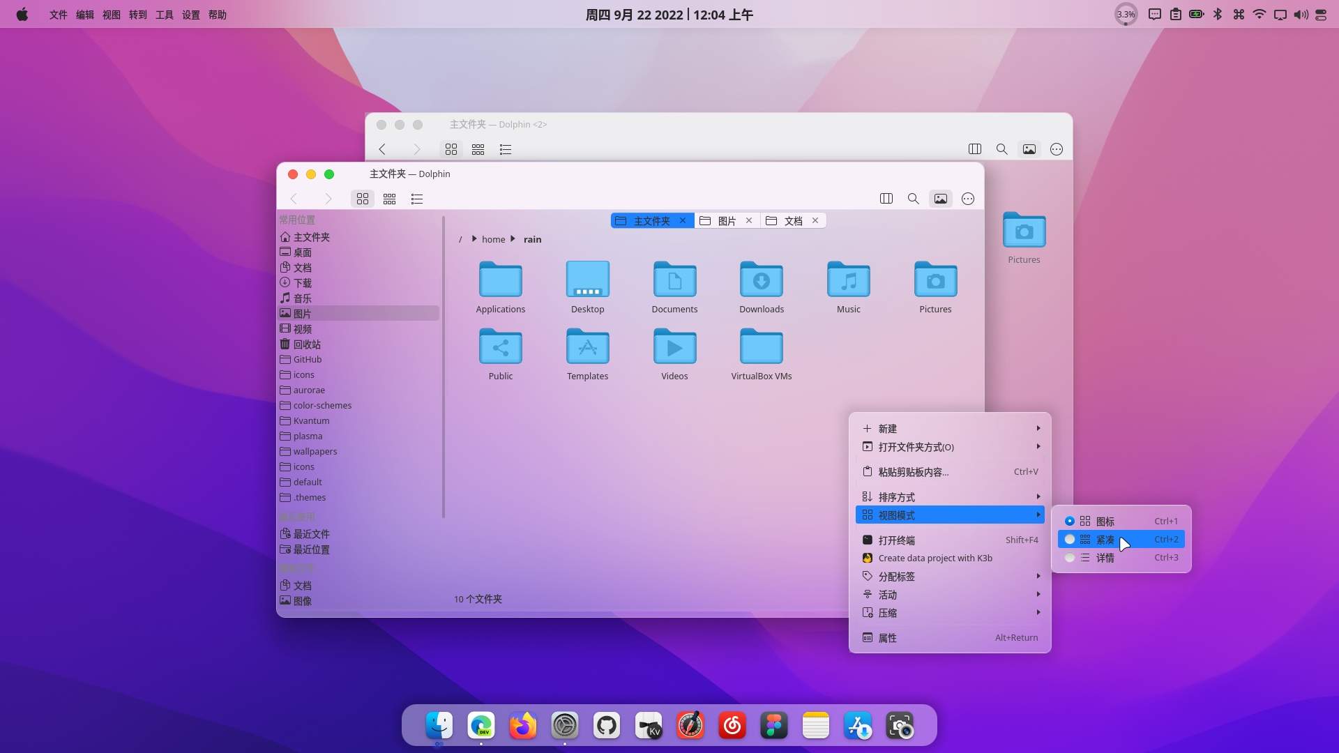Open the Music folder
Image resolution: width=1339 pixels, height=753 pixels.
coord(849,287)
